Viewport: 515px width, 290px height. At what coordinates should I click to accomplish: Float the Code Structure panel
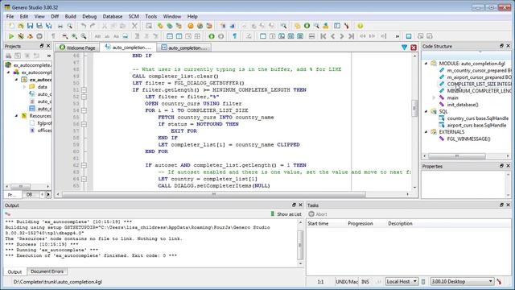pyautogui.click(x=501, y=46)
